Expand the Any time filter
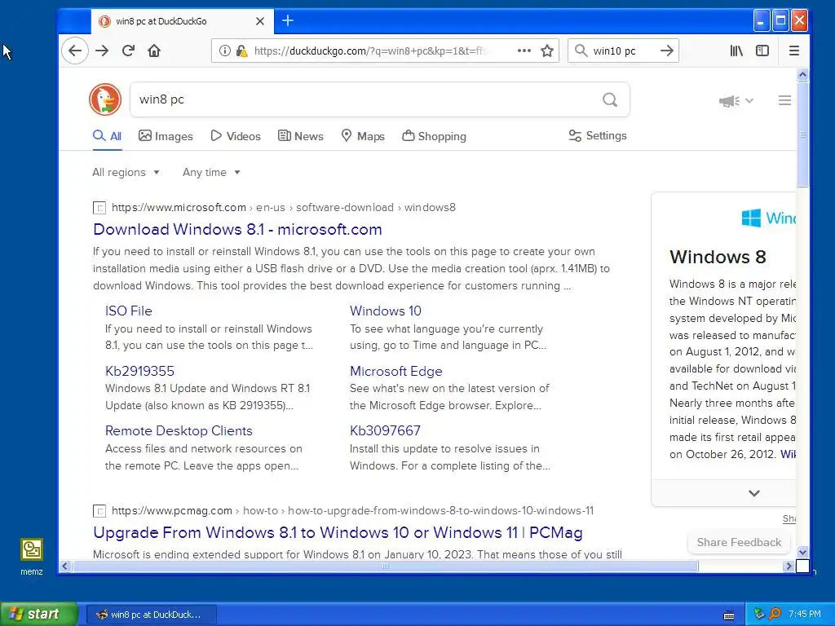 click(211, 173)
